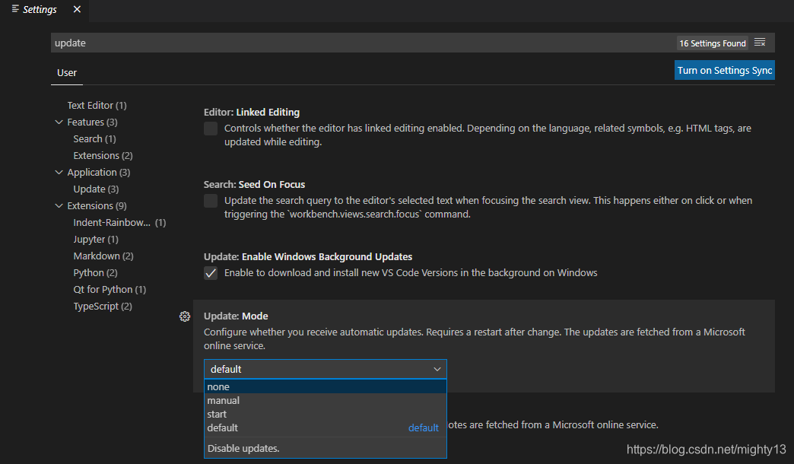Collapse the Application tree section
Screen dimensions: 794x464
point(59,172)
